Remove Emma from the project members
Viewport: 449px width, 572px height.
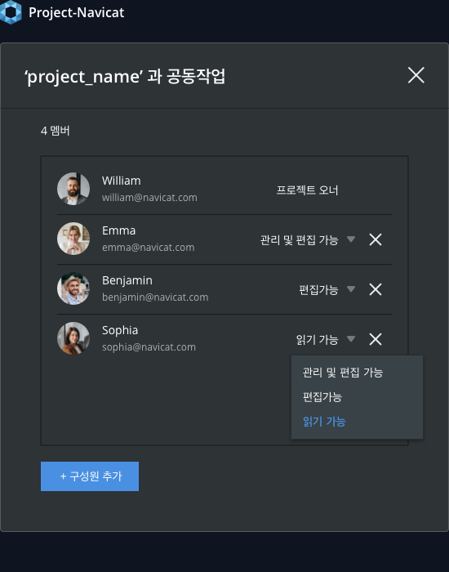click(376, 239)
